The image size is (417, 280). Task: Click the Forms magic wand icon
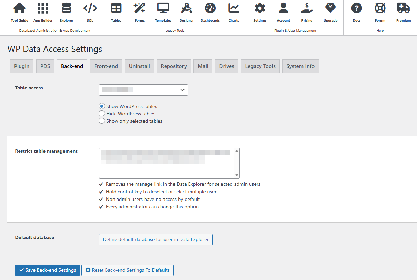[140, 9]
